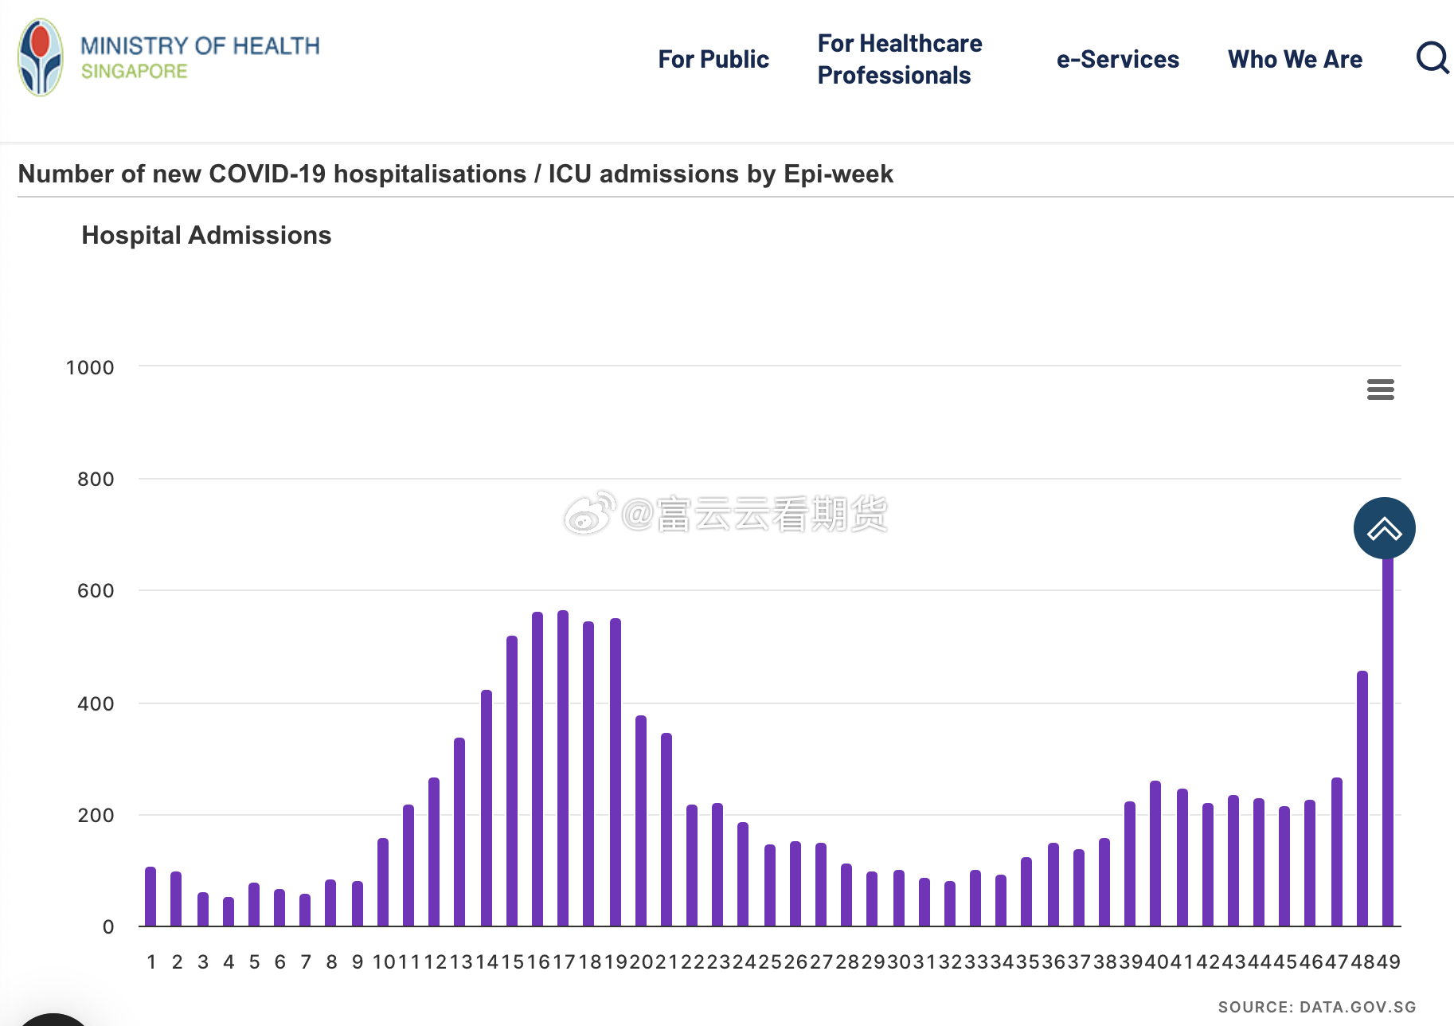Select the tallest bar for week 17
Screen dimensions: 1454x1026
(x=563, y=768)
